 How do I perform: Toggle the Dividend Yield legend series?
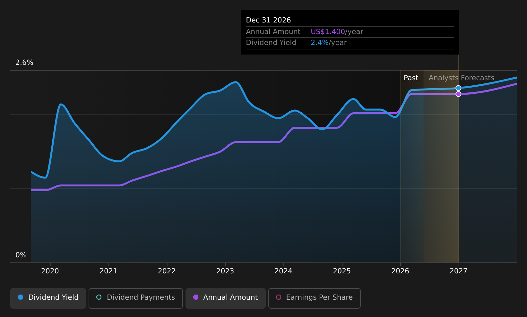coord(48,298)
